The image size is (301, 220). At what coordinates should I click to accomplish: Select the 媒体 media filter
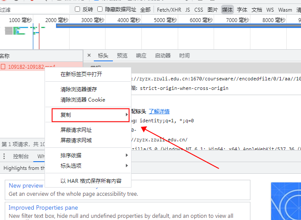(227, 10)
